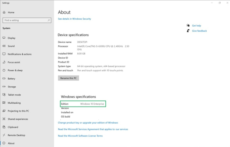Click the 64-bit operating system text

pos(101,66)
